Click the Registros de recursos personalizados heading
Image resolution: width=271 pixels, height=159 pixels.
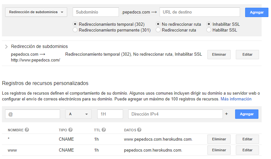point(45,83)
